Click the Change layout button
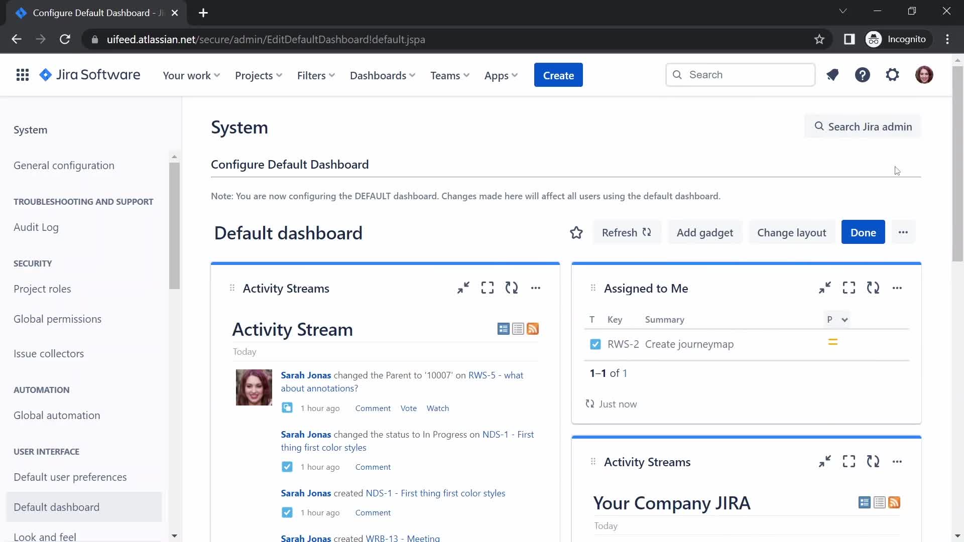The height and width of the screenshot is (542, 964). coord(792,232)
